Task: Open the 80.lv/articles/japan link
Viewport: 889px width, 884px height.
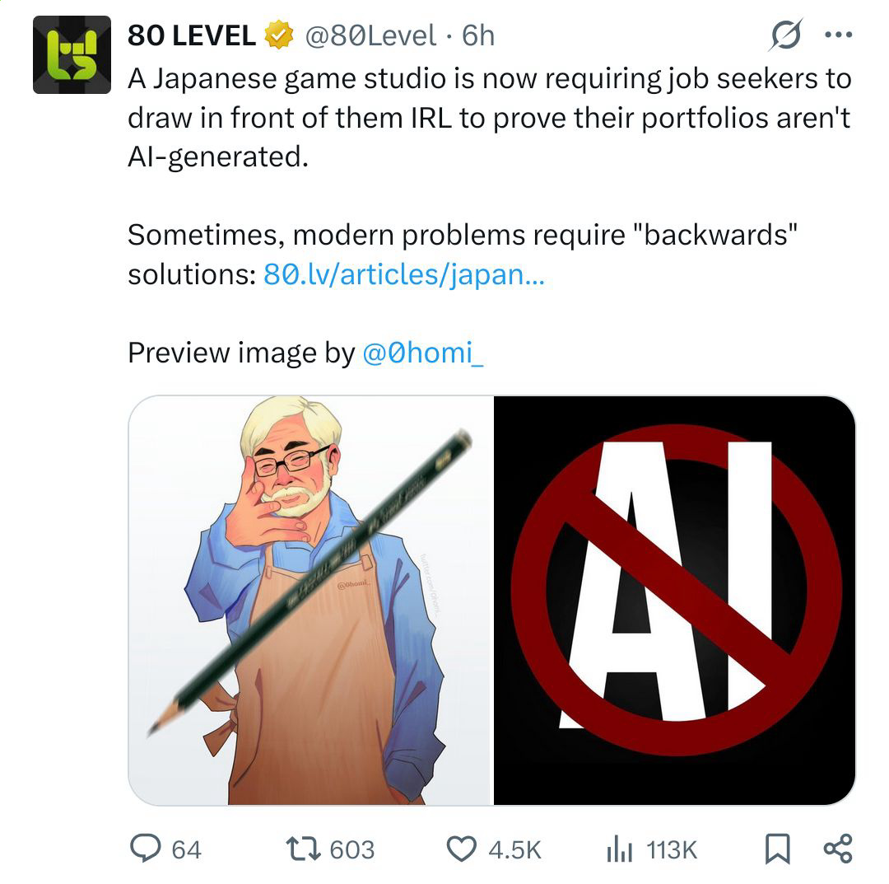Action: [x=403, y=274]
